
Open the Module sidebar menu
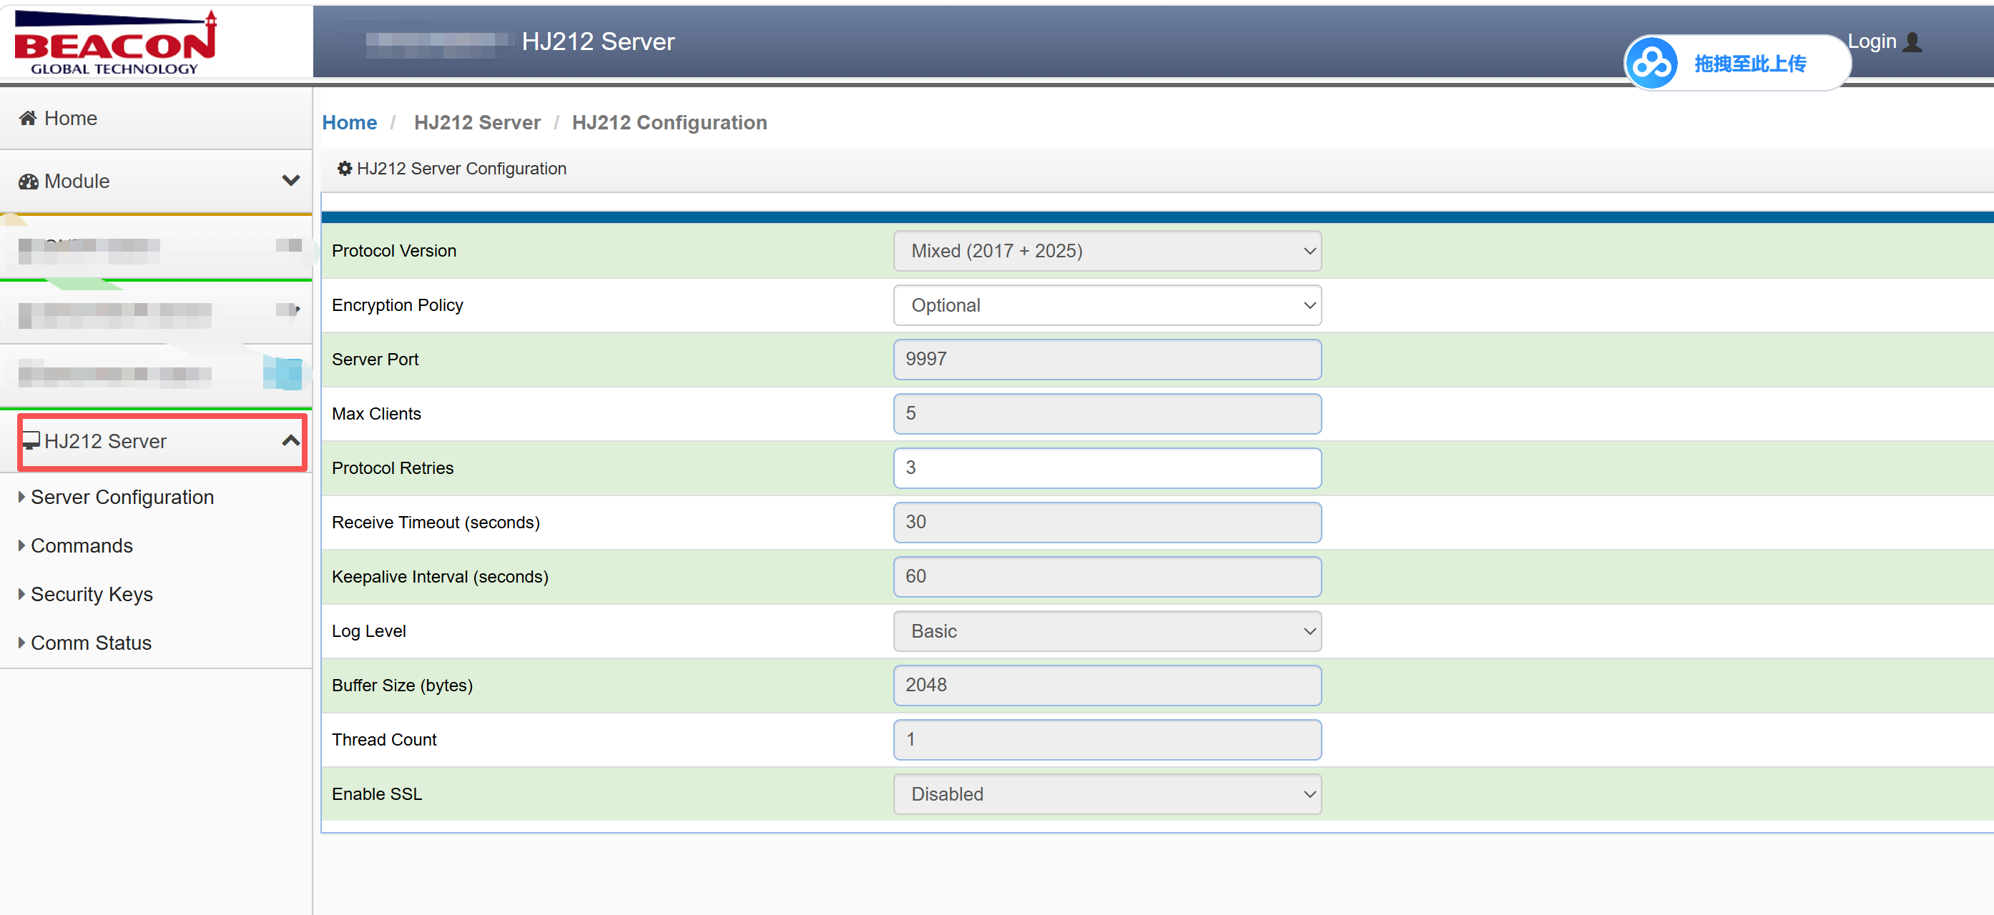[x=156, y=181]
